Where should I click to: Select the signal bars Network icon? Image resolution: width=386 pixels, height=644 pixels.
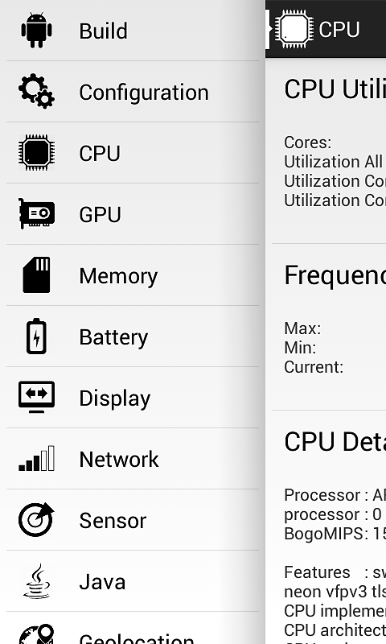[x=36, y=458]
